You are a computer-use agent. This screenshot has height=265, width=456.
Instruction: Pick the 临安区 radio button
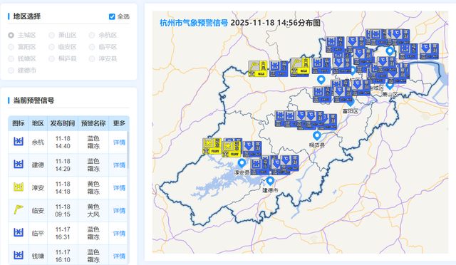click(51, 47)
